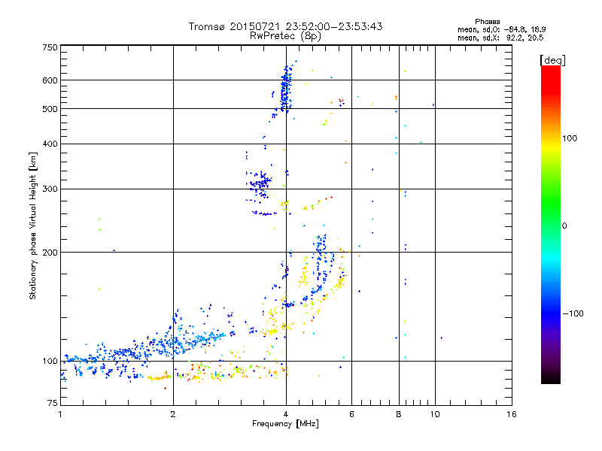
Task: Click the Tromsø 20150721 time range title
Action: tap(285, 26)
